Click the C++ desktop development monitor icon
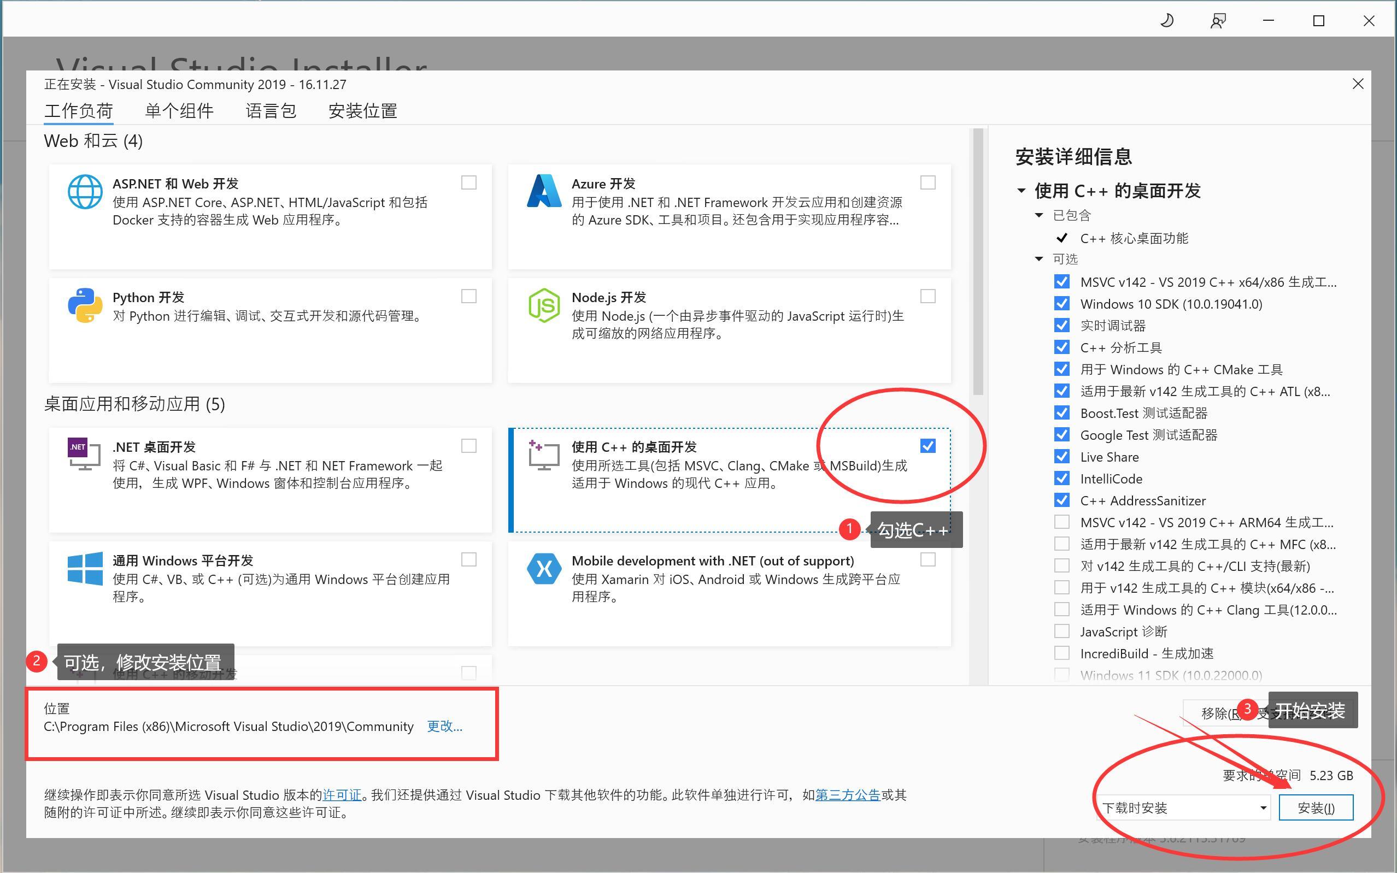1397x873 pixels. [x=543, y=455]
